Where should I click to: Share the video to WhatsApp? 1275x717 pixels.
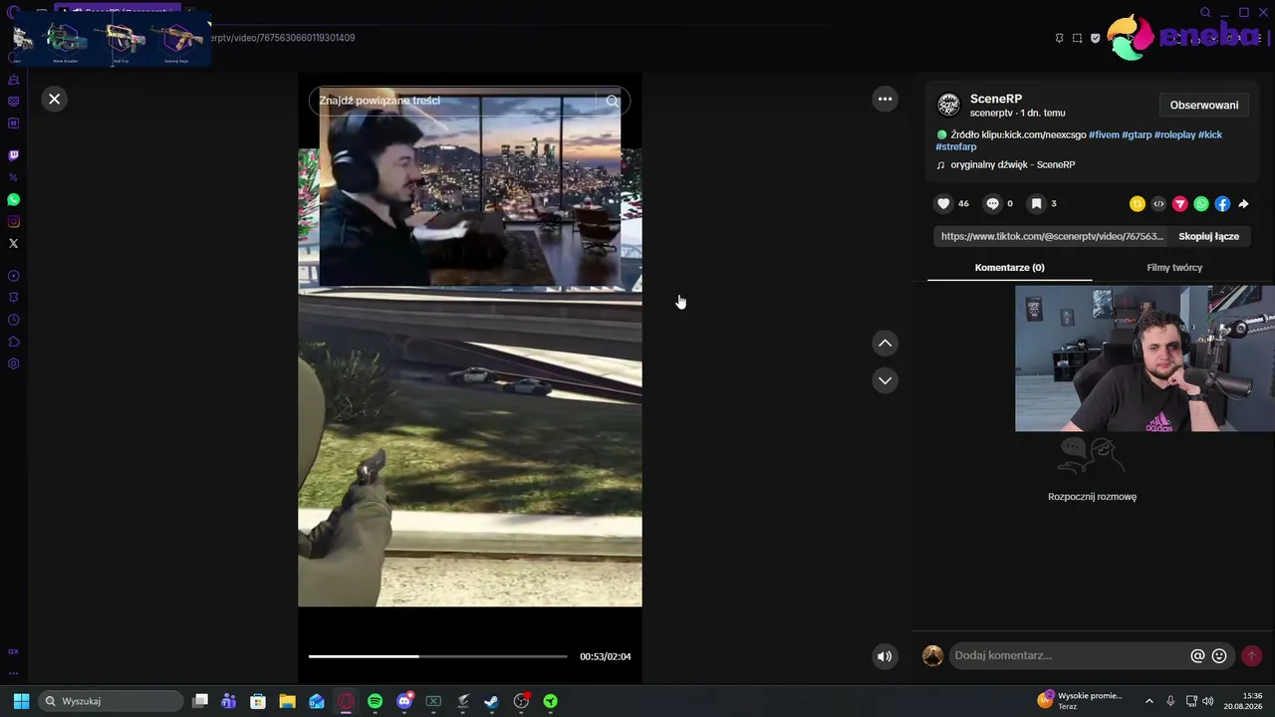click(x=1201, y=204)
